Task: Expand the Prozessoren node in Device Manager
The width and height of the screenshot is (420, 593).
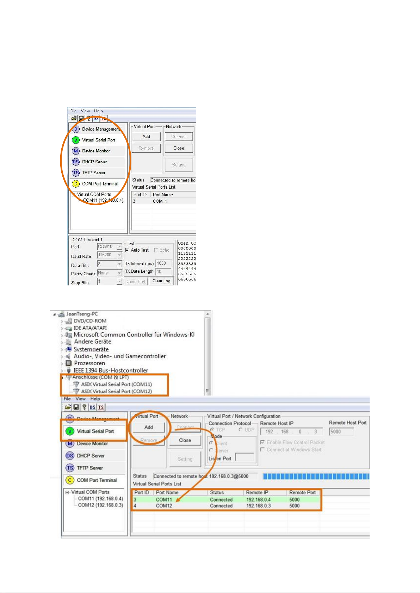Action: pyautogui.click(x=62, y=364)
